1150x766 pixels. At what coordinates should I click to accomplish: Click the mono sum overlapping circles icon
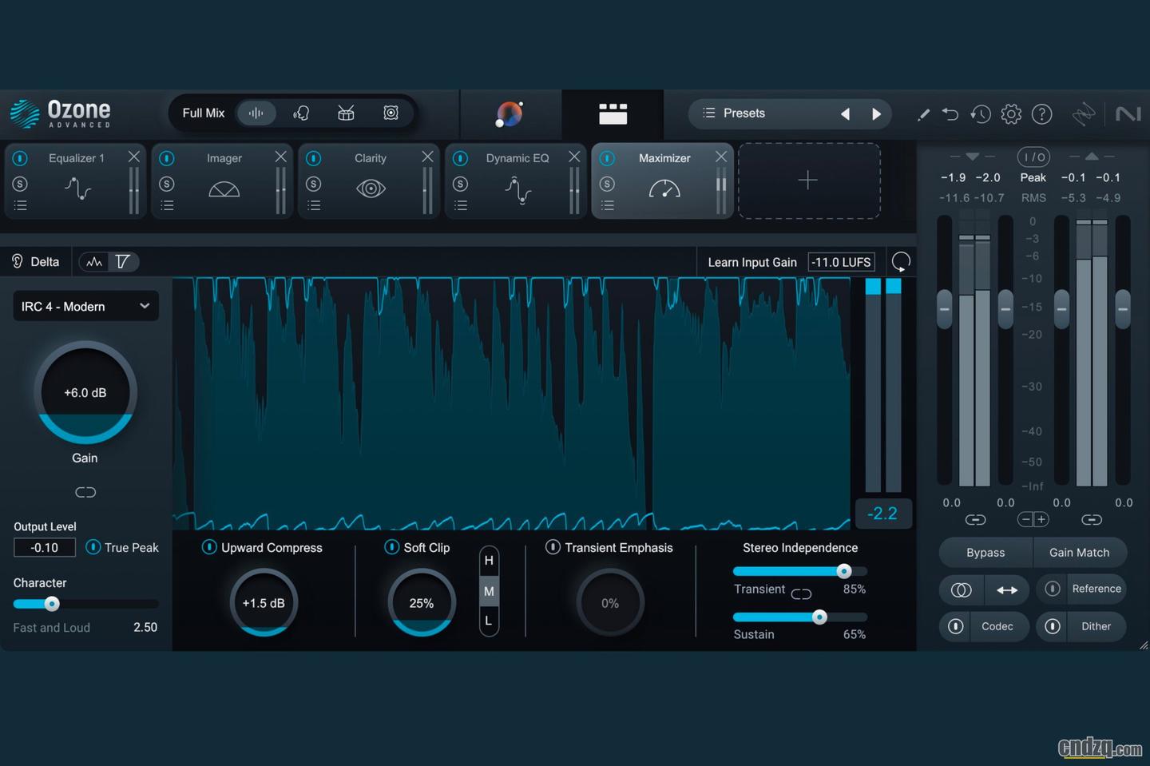coord(962,589)
